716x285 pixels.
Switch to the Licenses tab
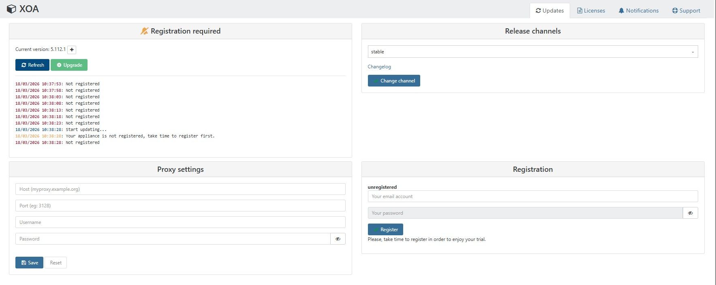pyautogui.click(x=591, y=11)
